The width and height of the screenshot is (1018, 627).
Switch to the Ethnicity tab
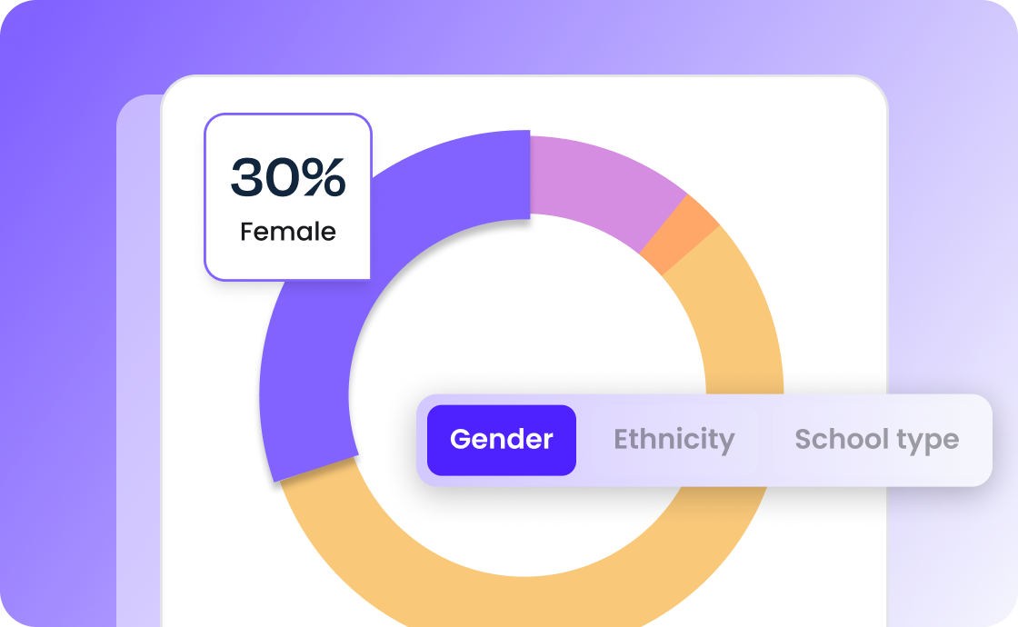[x=674, y=440]
